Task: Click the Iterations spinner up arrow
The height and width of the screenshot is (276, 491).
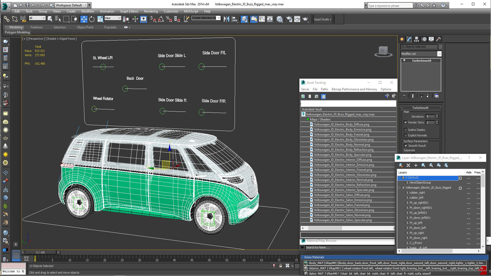Action: click(x=437, y=115)
